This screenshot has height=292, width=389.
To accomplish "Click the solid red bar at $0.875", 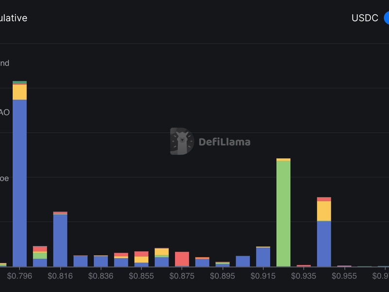I will [x=182, y=259].
